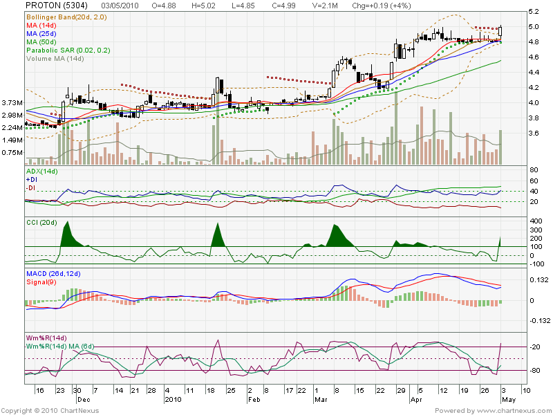This screenshot has height=415, width=553.
Task: Select the L=4.85 low price value
Action: [x=243, y=6]
